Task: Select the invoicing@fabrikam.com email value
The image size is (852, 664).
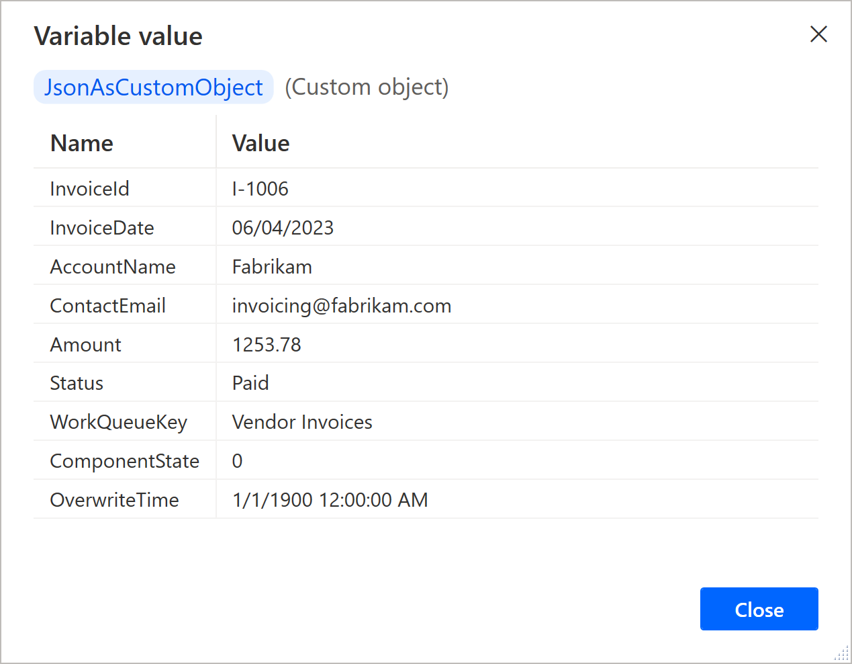Action: (342, 306)
